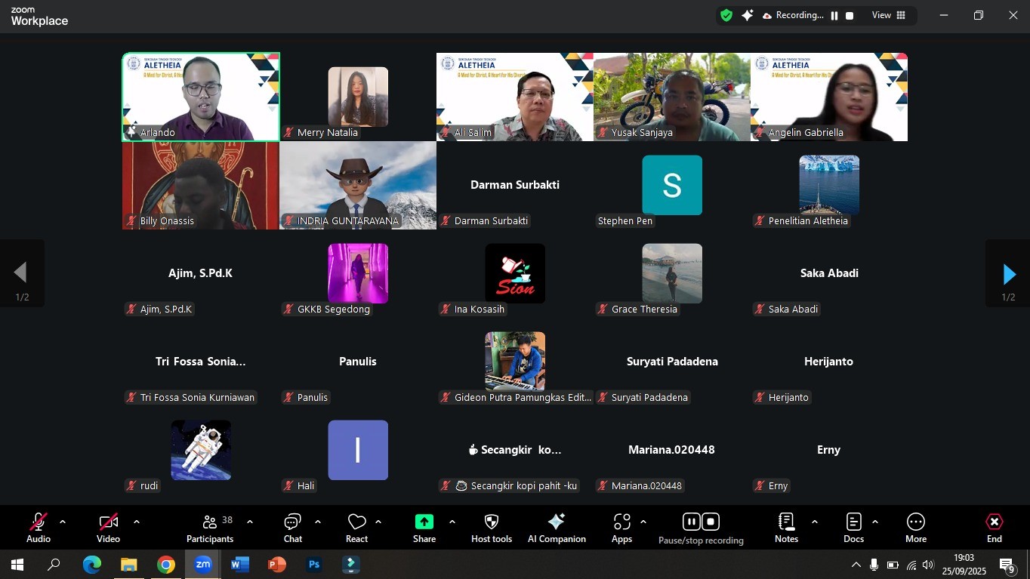Click the End meeting button

pos(995,528)
